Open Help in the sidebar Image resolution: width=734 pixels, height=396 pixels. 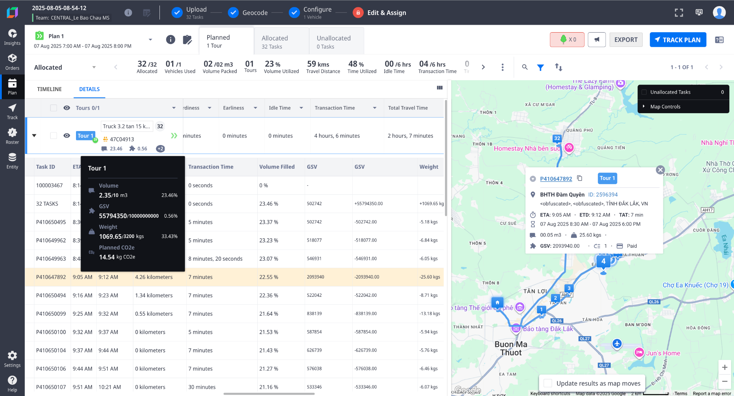pyautogui.click(x=12, y=384)
